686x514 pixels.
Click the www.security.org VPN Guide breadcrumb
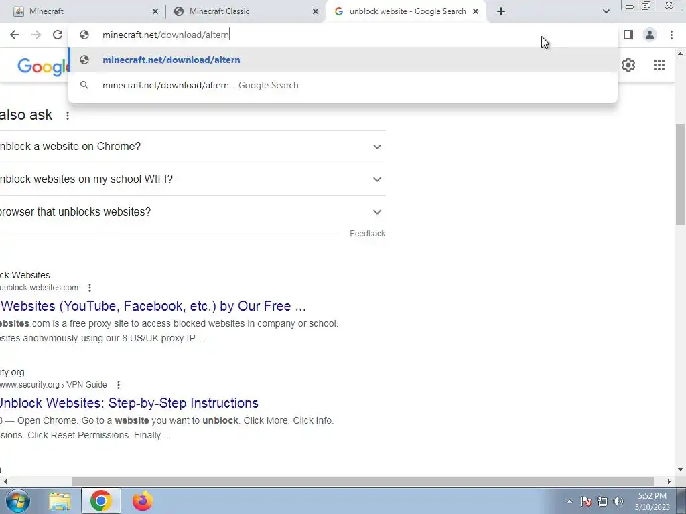coord(54,385)
